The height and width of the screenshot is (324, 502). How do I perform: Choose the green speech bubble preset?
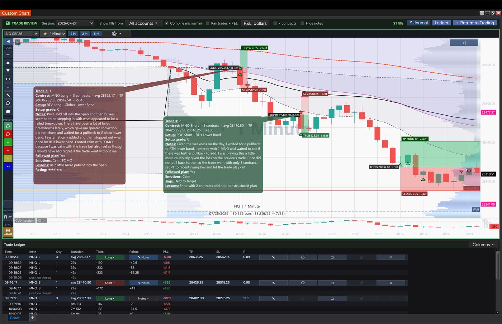point(8,126)
